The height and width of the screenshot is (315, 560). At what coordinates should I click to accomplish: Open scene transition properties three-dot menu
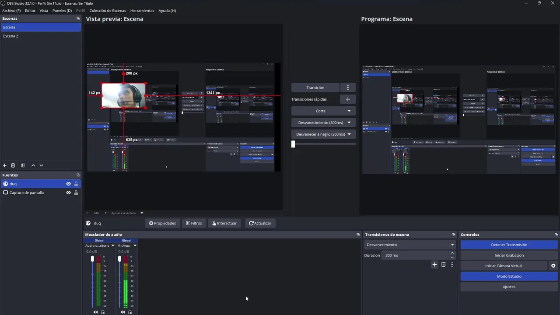(452, 265)
